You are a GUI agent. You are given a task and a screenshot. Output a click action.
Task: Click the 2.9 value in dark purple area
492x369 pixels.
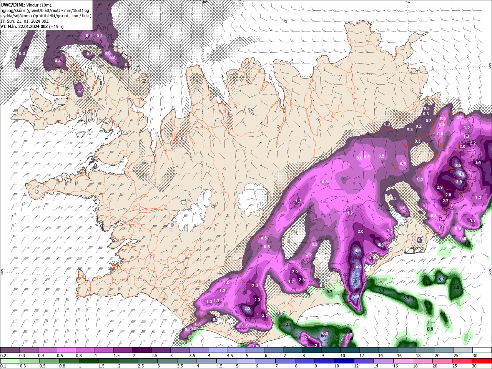440,187
